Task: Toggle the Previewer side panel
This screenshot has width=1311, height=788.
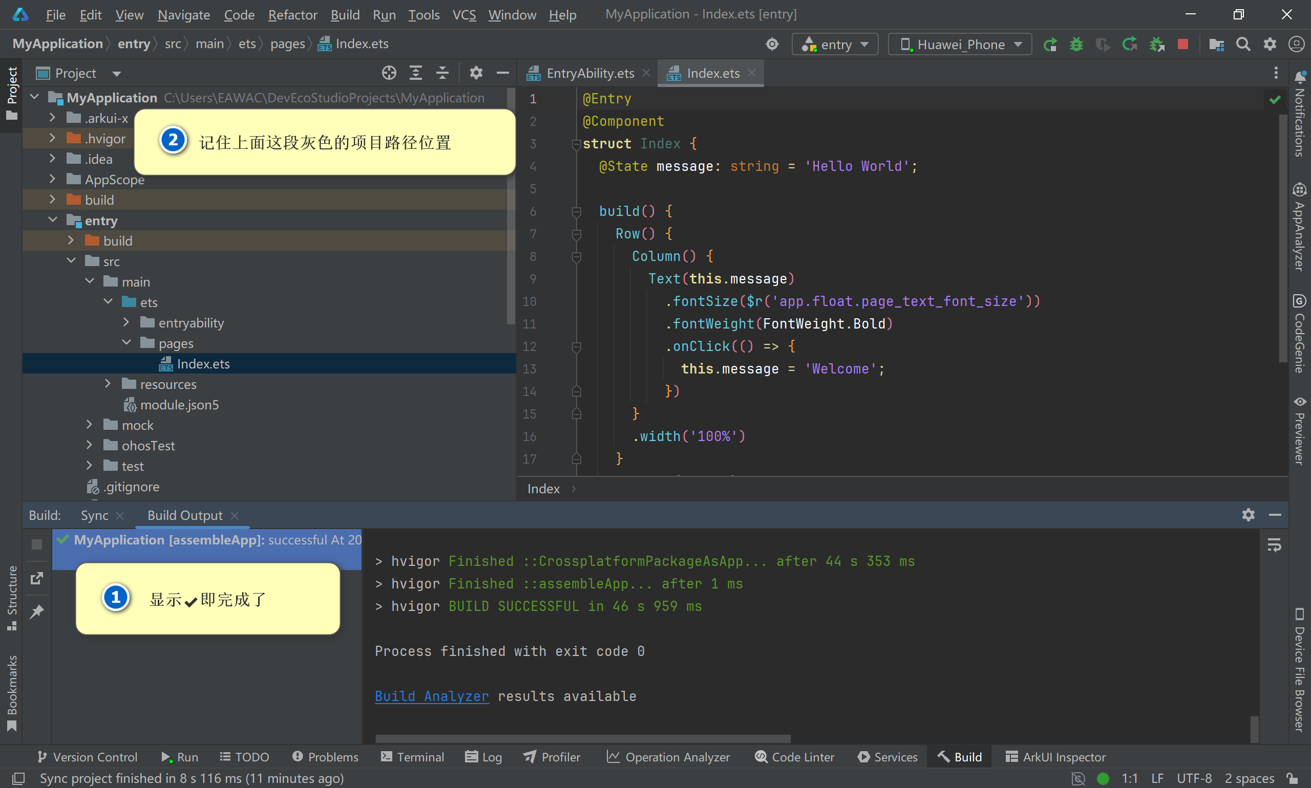Action: [1299, 431]
